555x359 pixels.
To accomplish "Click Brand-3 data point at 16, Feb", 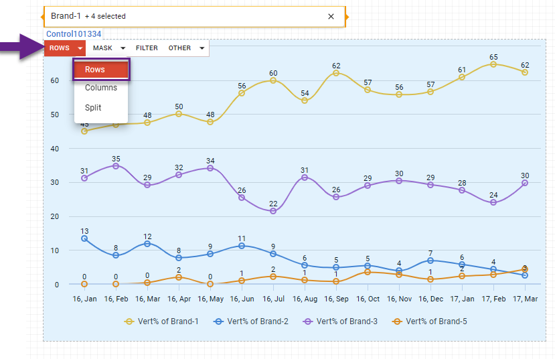I will click(x=116, y=166).
